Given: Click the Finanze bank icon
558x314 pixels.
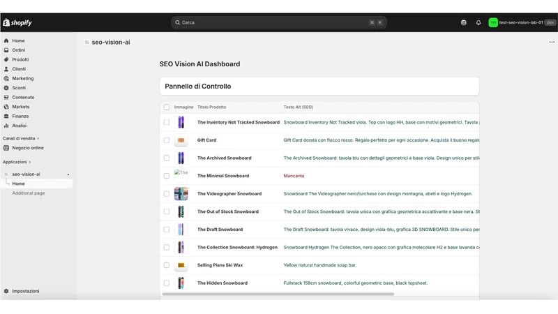Looking at the screenshot, I should tap(6, 116).
